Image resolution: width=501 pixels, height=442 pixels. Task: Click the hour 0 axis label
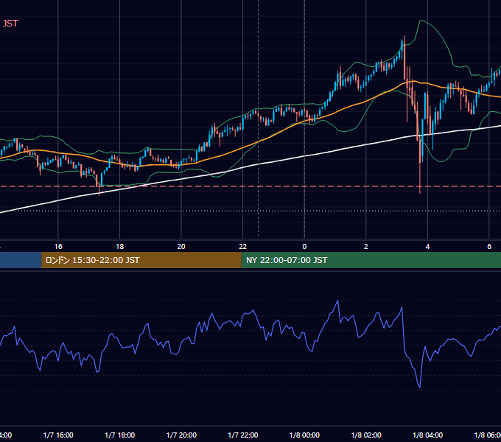(304, 247)
